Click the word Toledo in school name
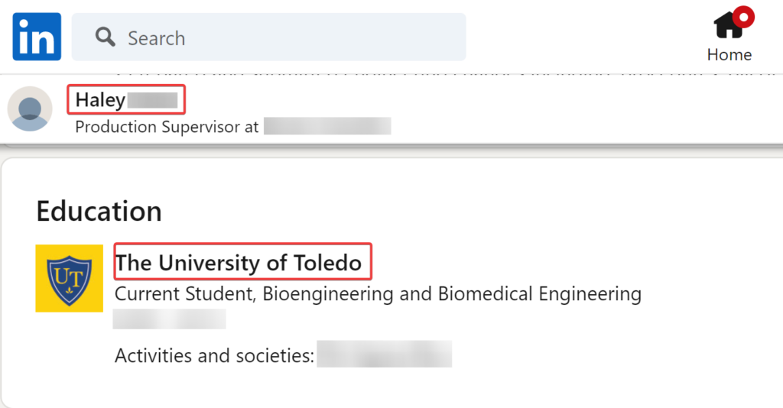783x408 pixels. click(327, 262)
